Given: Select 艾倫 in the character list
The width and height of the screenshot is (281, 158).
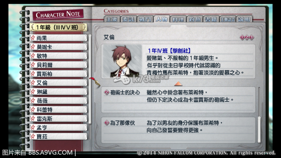Looking at the screenshot, I should point(58,83).
